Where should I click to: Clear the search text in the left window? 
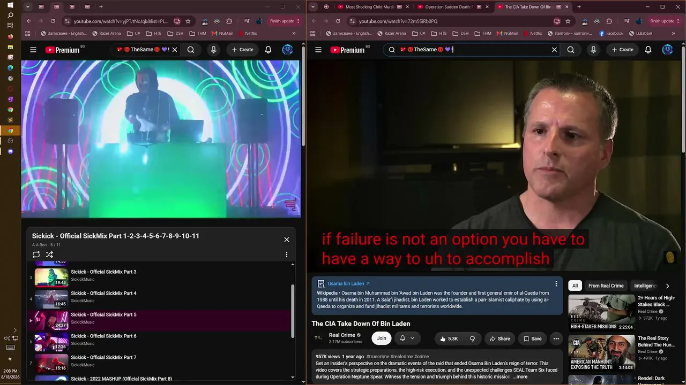click(175, 50)
